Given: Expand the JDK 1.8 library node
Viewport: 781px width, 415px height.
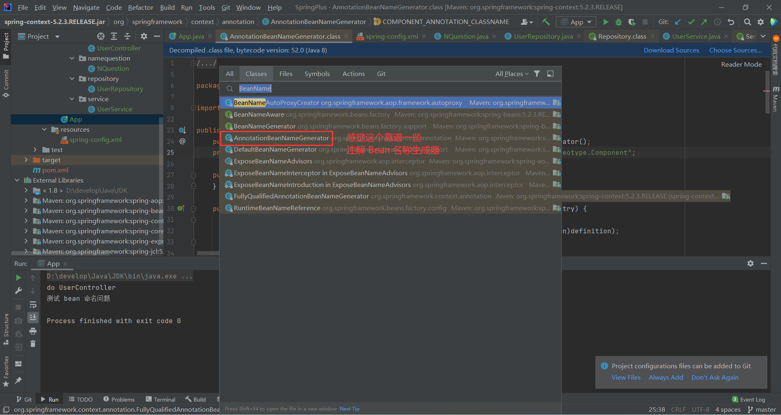Looking at the screenshot, I should (26, 190).
